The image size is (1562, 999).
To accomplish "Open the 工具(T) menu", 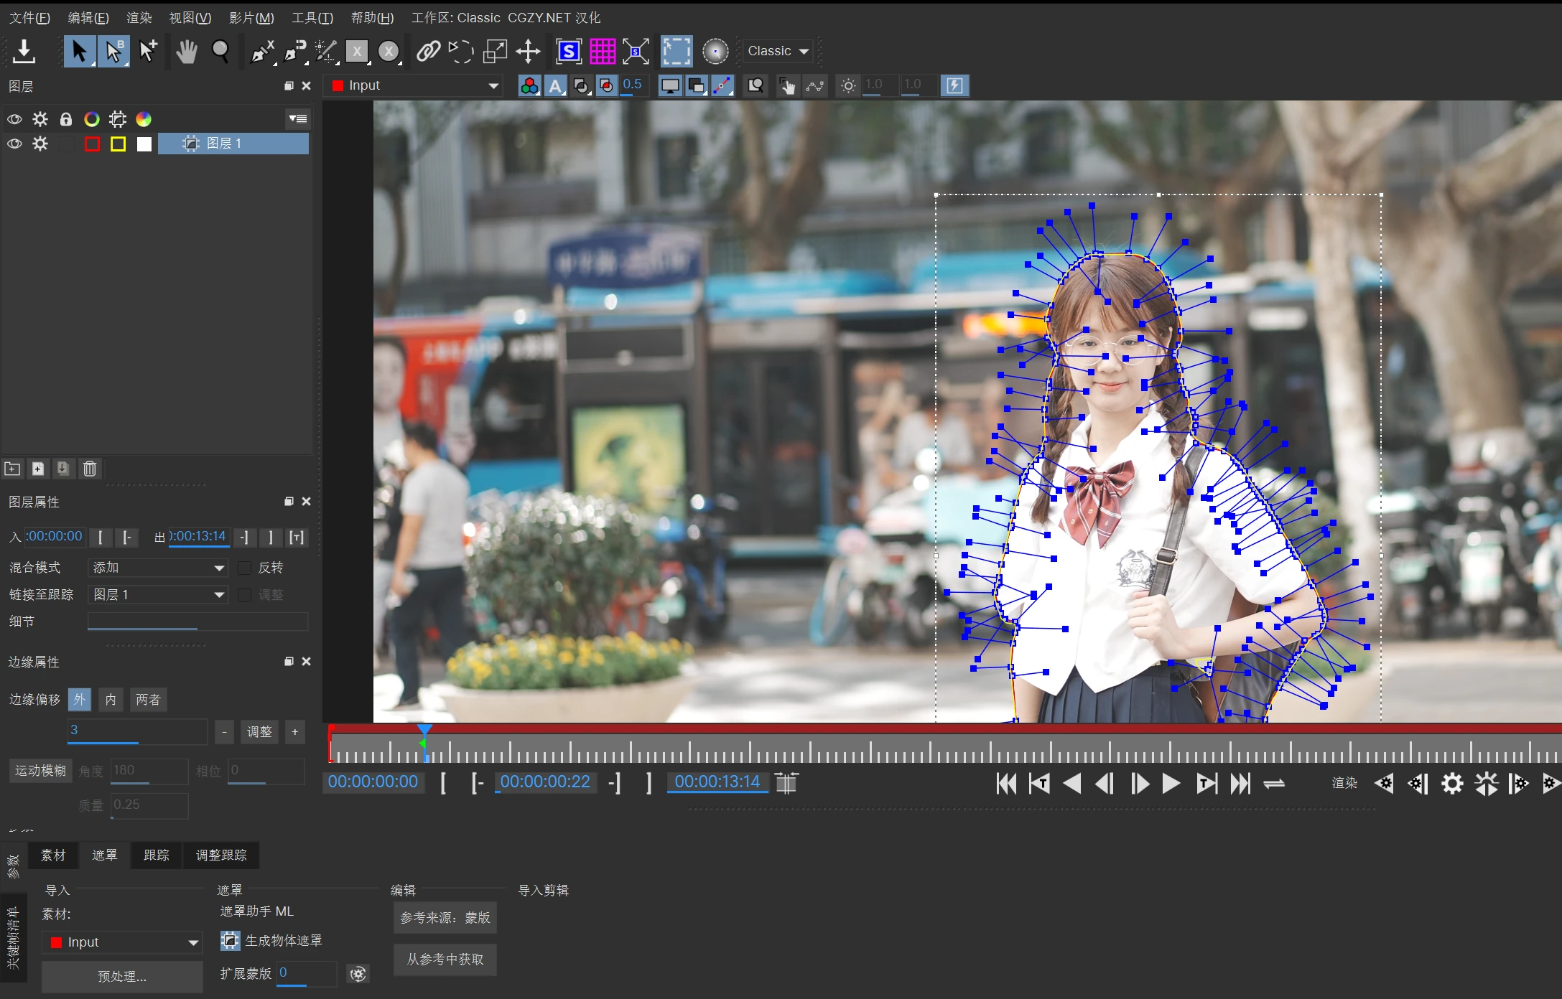I will (312, 17).
